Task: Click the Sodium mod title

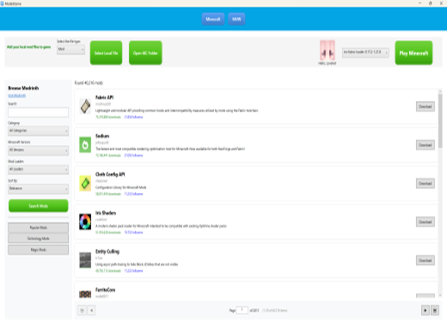Action: point(102,136)
